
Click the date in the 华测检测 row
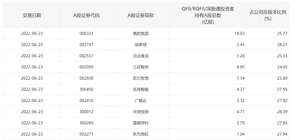pyautogui.click(x=32, y=112)
